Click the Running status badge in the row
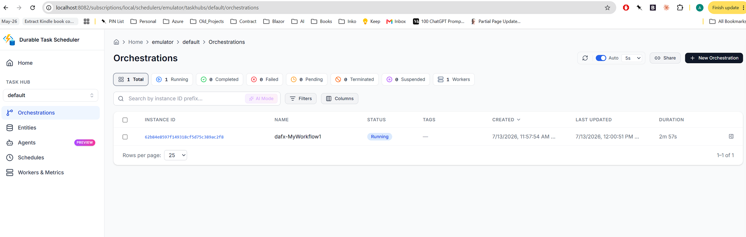The image size is (746, 237). click(379, 137)
